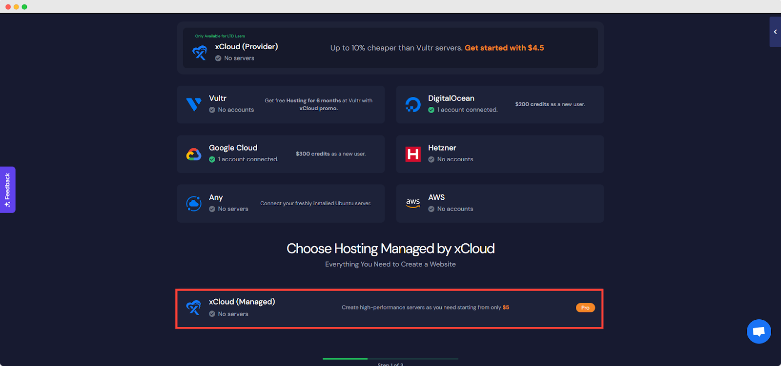This screenshot has height=366, width=781.
Task: Click the orange Pro badge
Action: tap(585, 308)
